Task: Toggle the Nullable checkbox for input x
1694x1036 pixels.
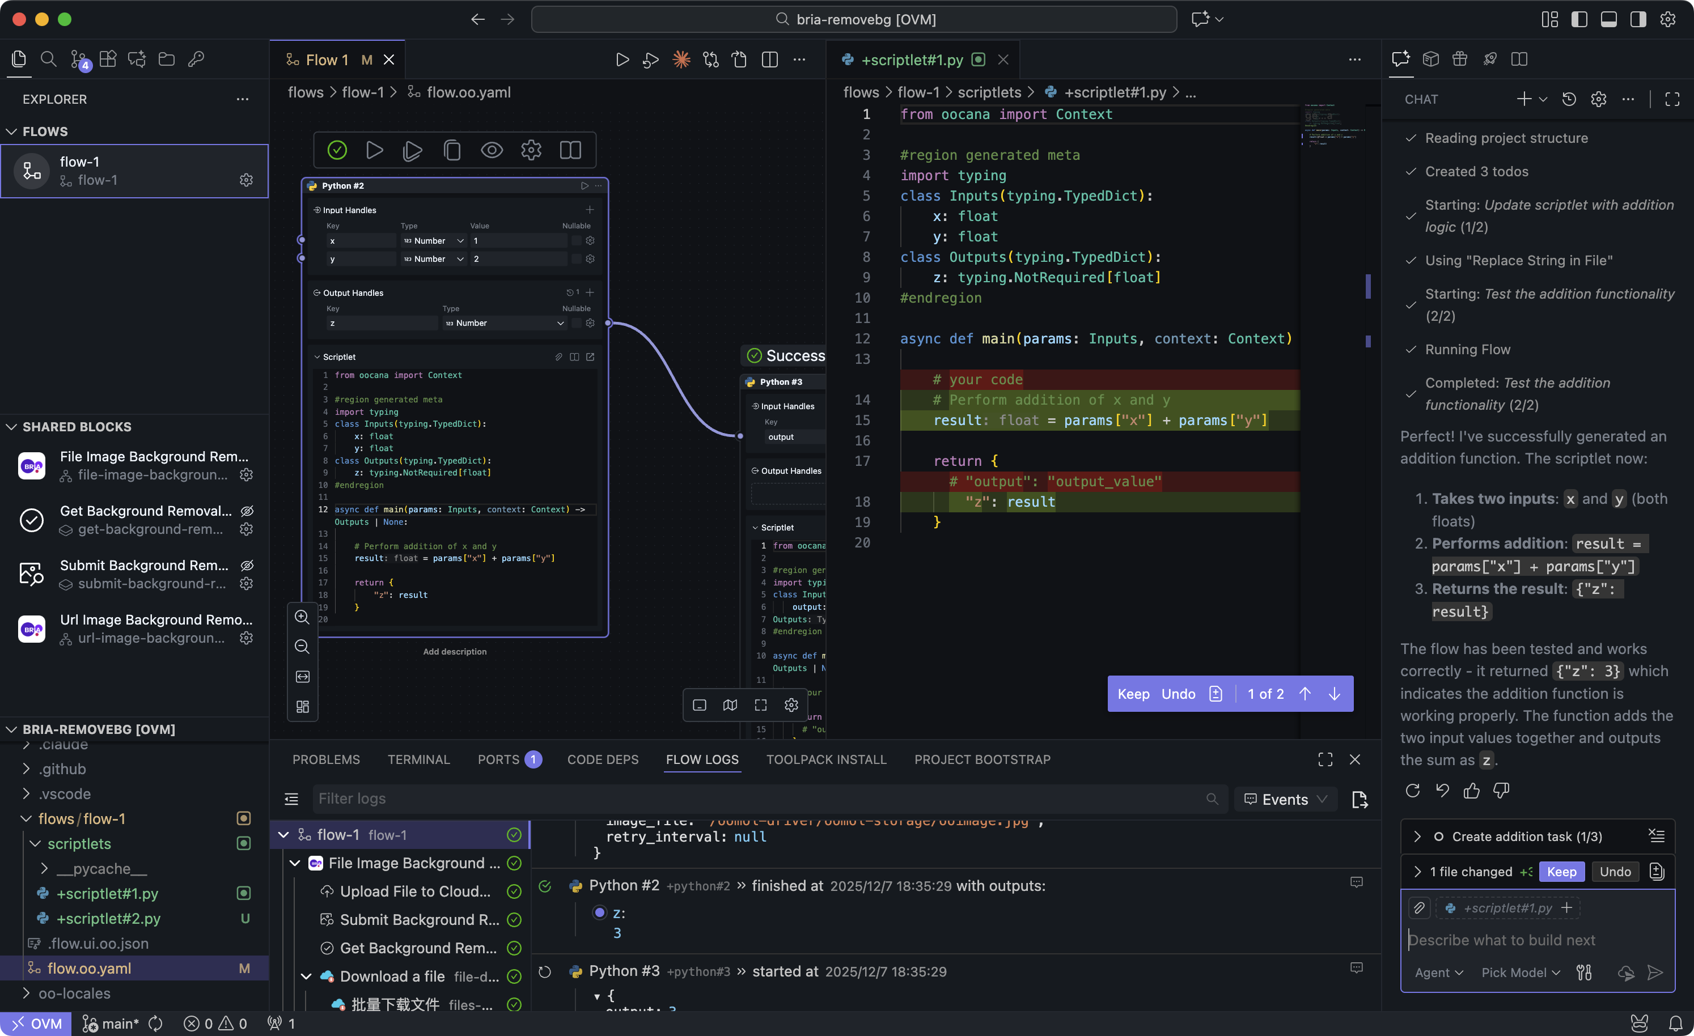Action: click(576, 241)
